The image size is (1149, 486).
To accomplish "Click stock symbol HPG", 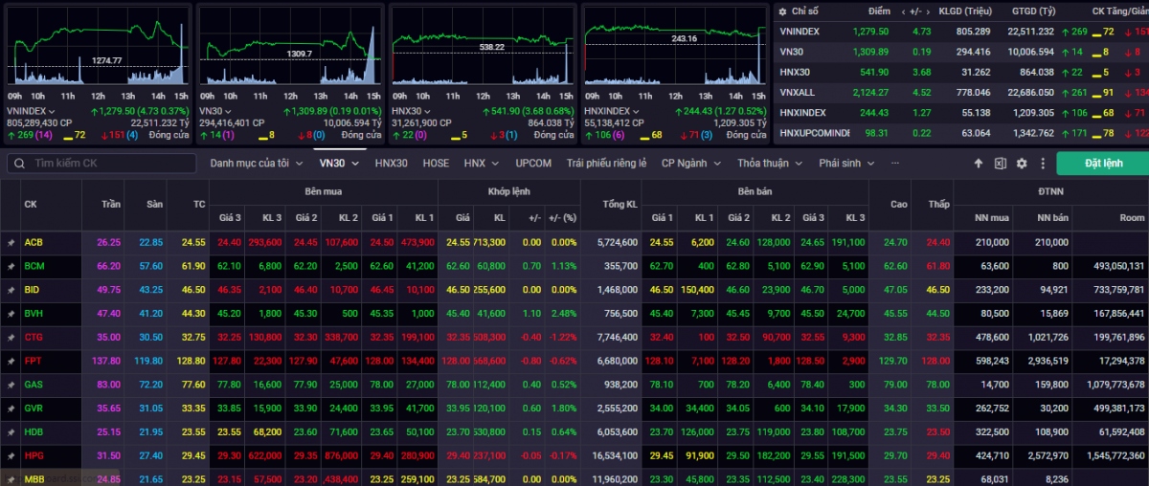I will click(x=34, y=454).
